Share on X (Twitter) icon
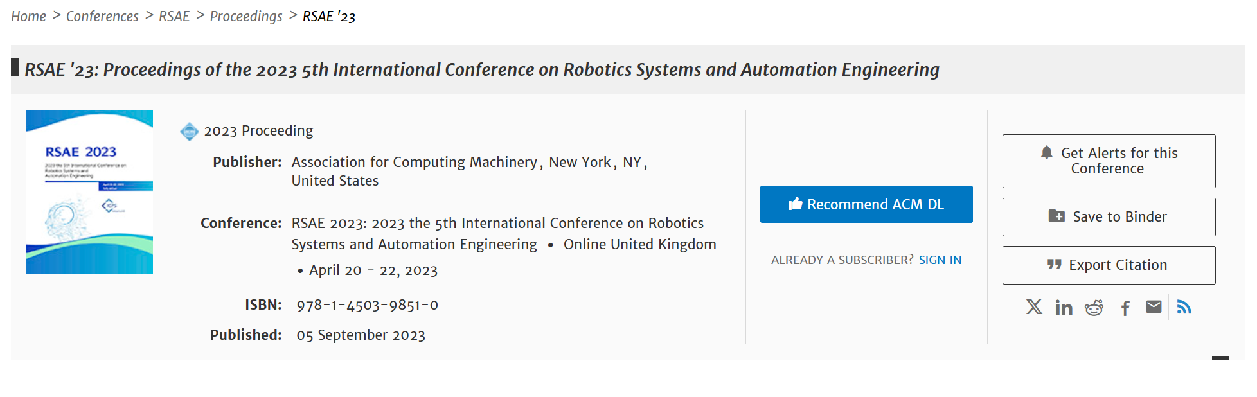 point(1034,307)
